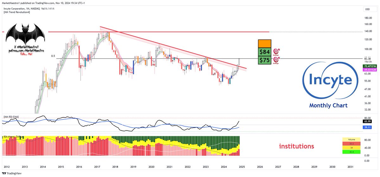380x177 pixels.
Task: Click the blue 39.11 EMA value tag
Action: point(367,127)
